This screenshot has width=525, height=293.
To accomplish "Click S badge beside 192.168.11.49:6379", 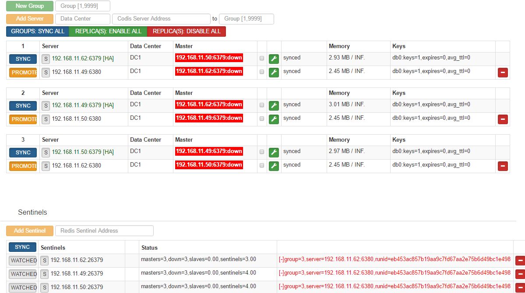I will tap(46, 106).
